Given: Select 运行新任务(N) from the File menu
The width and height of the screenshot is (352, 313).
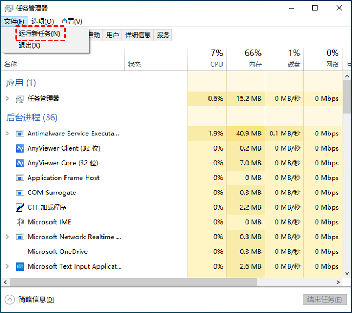Looking at the screenshot, I should point(40,34).
